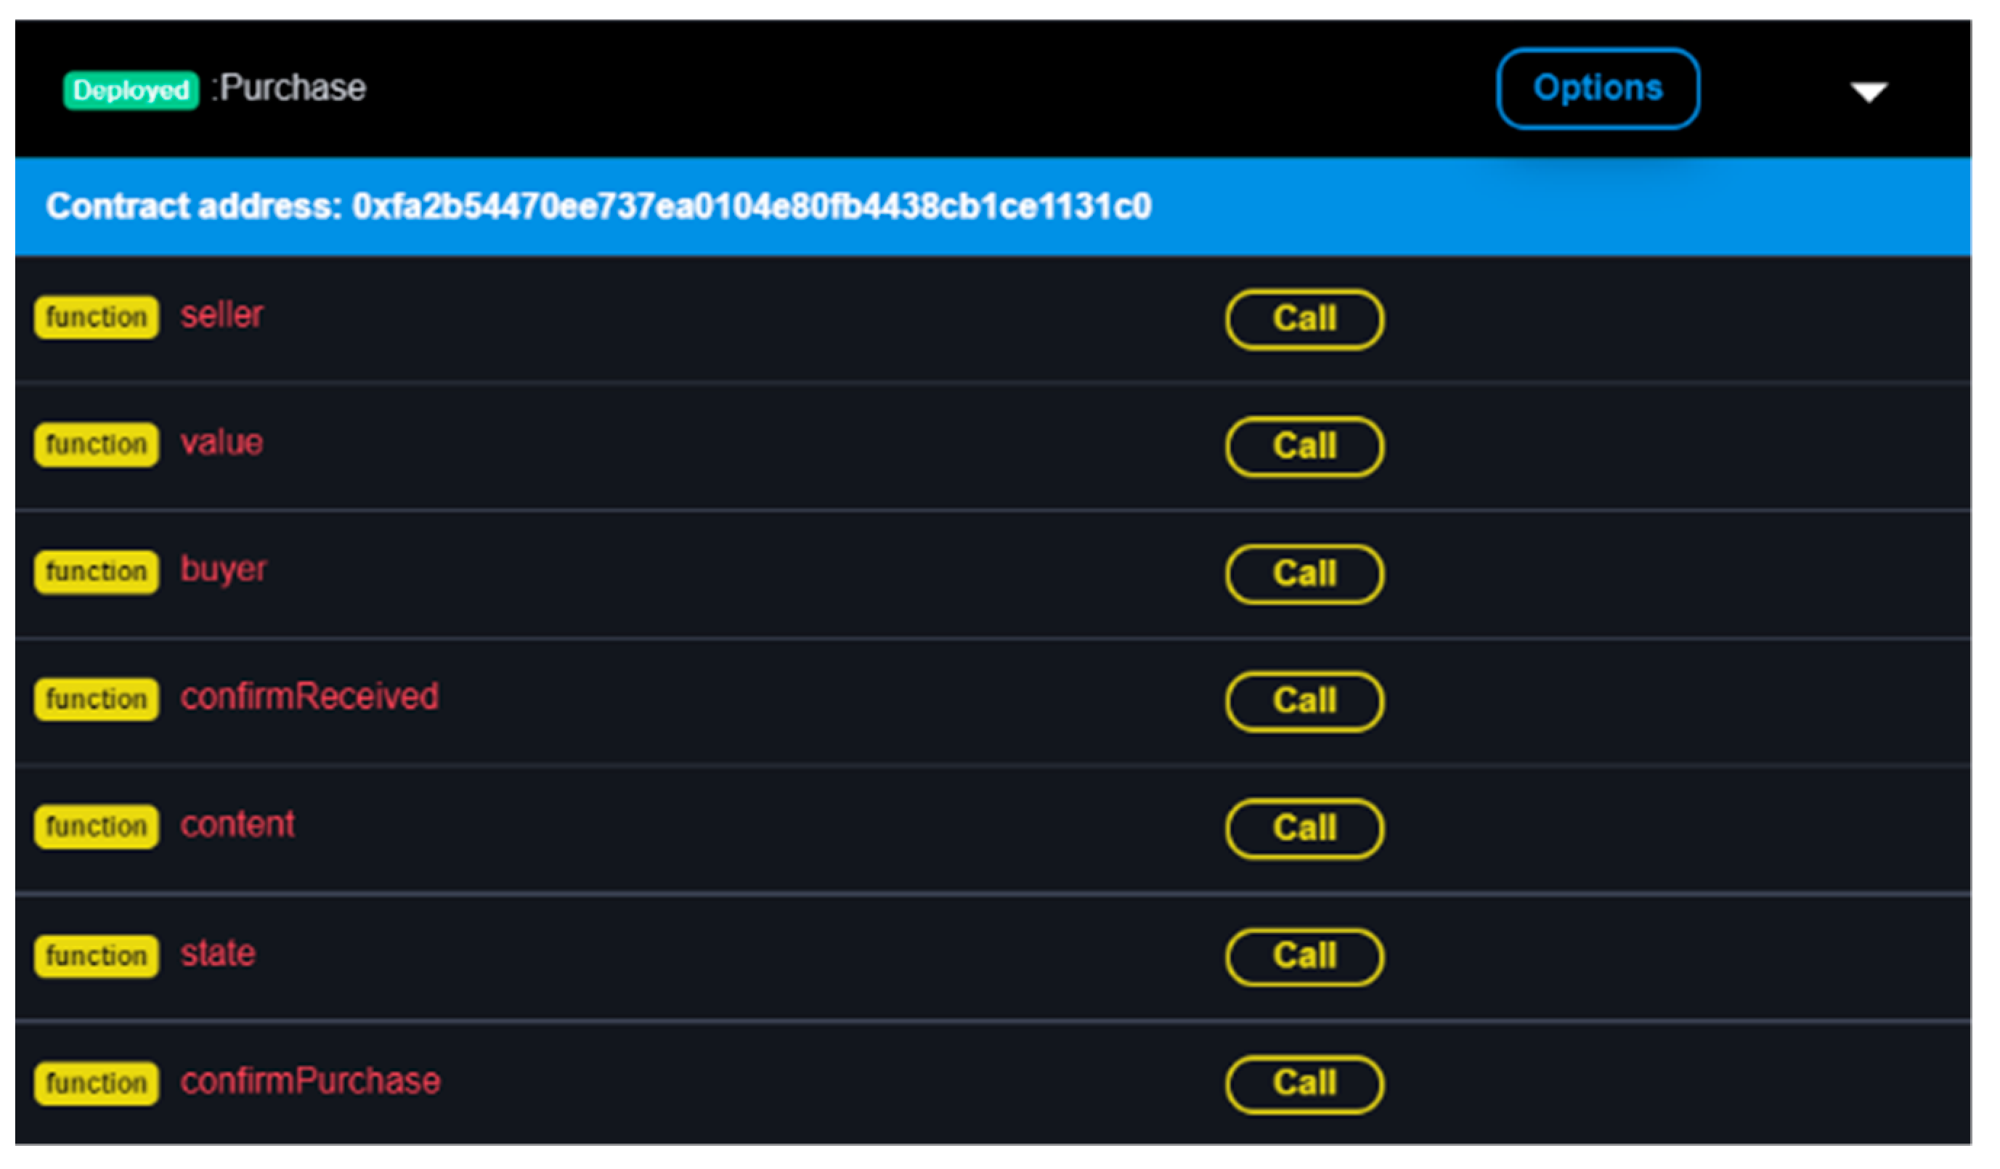This screenshot has height=1169, width=2000.
Task: Select the :Purchase contract title
Action: pos(290,88)
